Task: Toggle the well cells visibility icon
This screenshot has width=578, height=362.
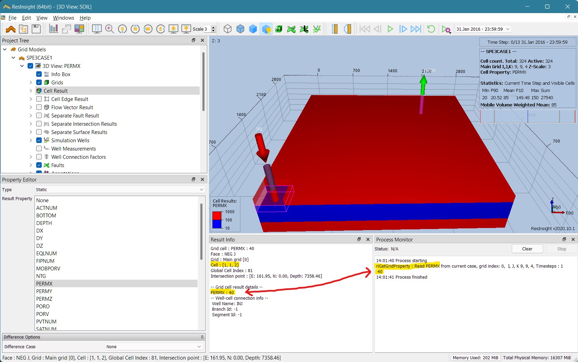Action: tap(317, 29)
